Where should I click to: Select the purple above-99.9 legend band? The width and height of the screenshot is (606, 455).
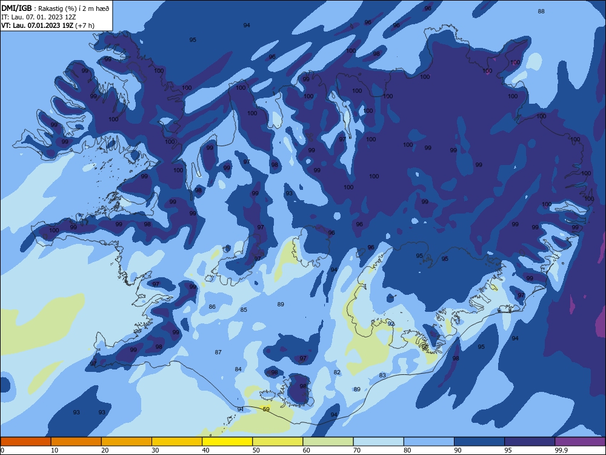click(580, 442)
